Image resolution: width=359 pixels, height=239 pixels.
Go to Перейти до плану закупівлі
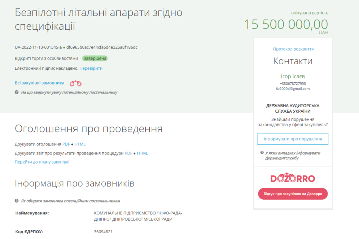coord(42,162)
